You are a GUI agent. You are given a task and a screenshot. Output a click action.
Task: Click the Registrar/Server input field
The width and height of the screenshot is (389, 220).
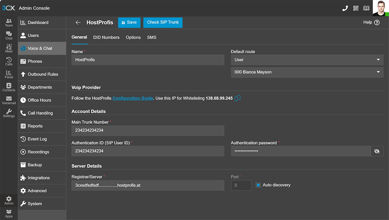(148, 185)
